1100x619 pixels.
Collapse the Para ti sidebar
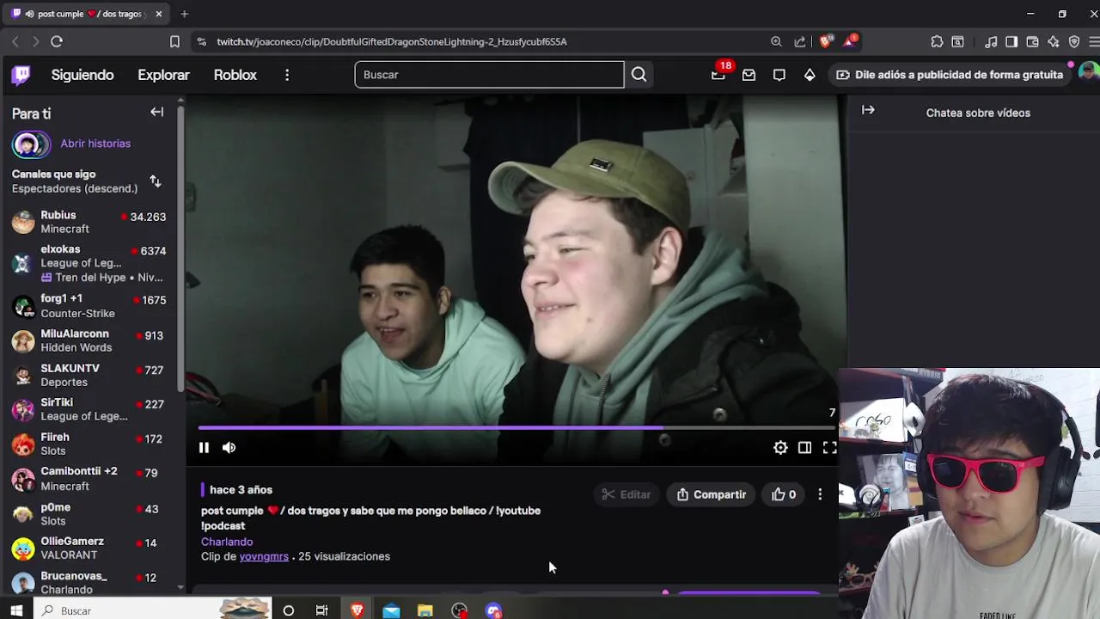click(156, 112)
